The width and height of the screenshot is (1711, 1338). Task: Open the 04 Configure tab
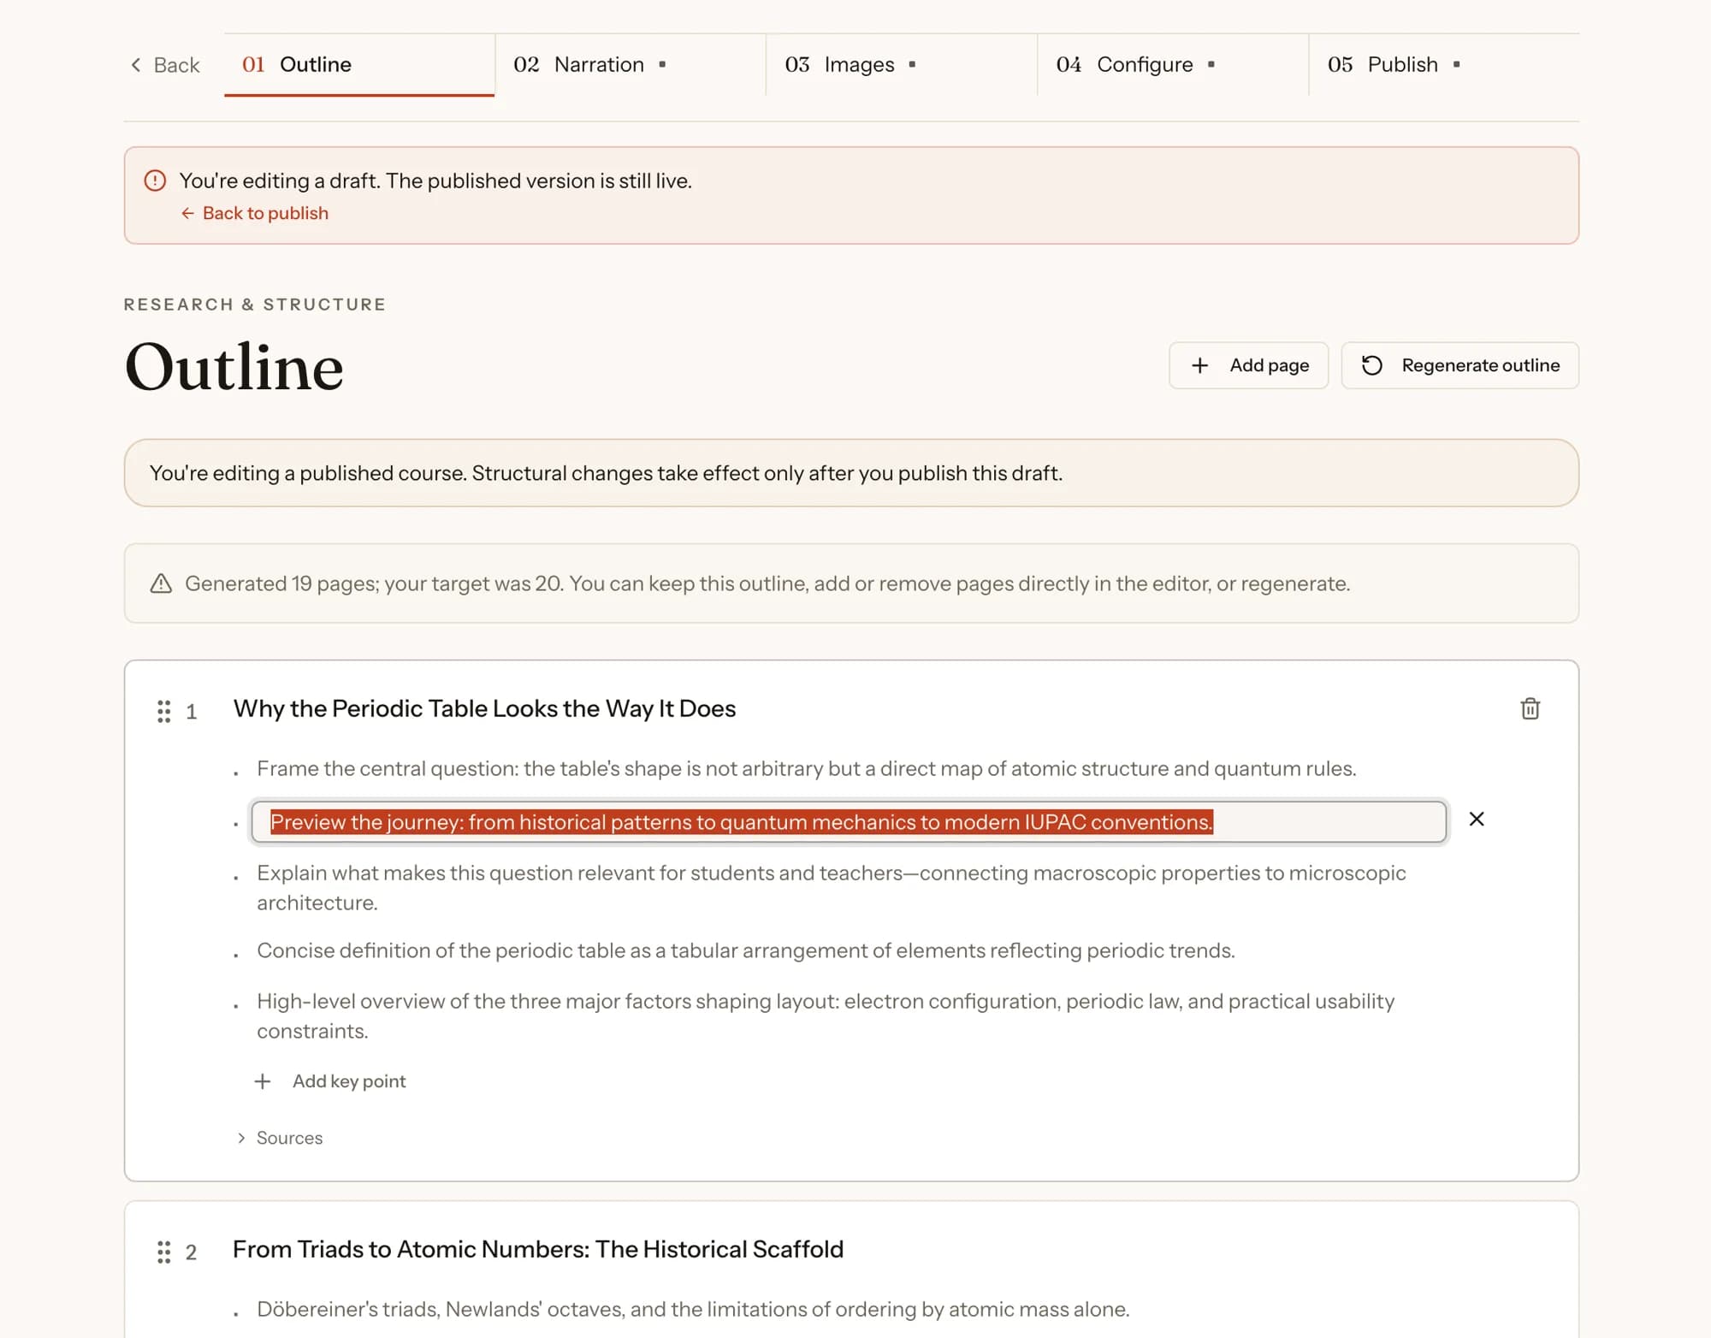(x=1173, y=65)
